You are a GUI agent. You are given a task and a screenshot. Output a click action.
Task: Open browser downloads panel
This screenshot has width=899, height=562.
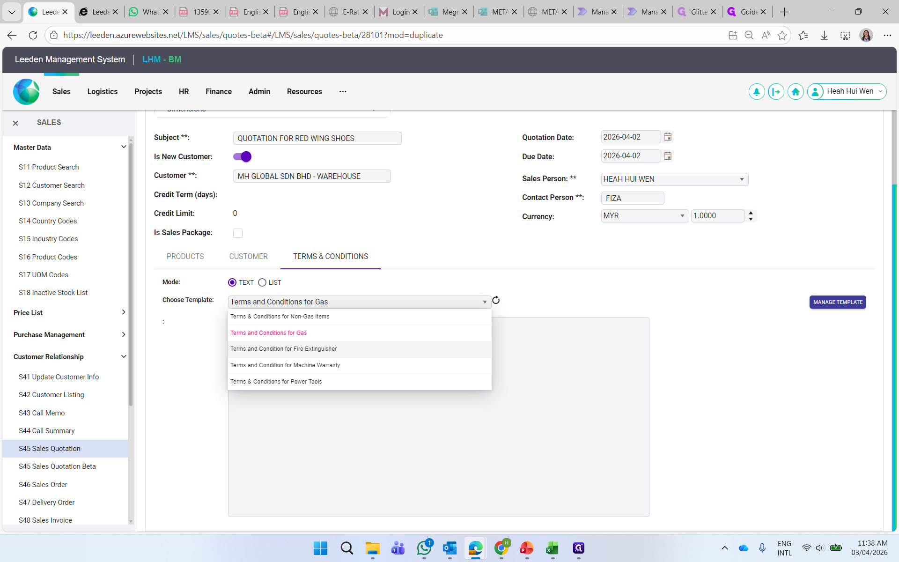tap(824, 35)
